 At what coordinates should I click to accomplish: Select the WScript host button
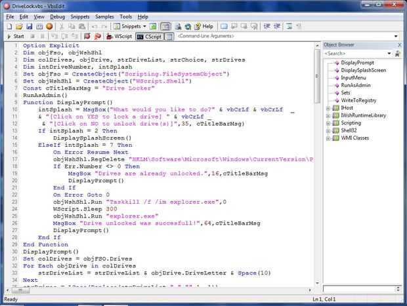119,36
